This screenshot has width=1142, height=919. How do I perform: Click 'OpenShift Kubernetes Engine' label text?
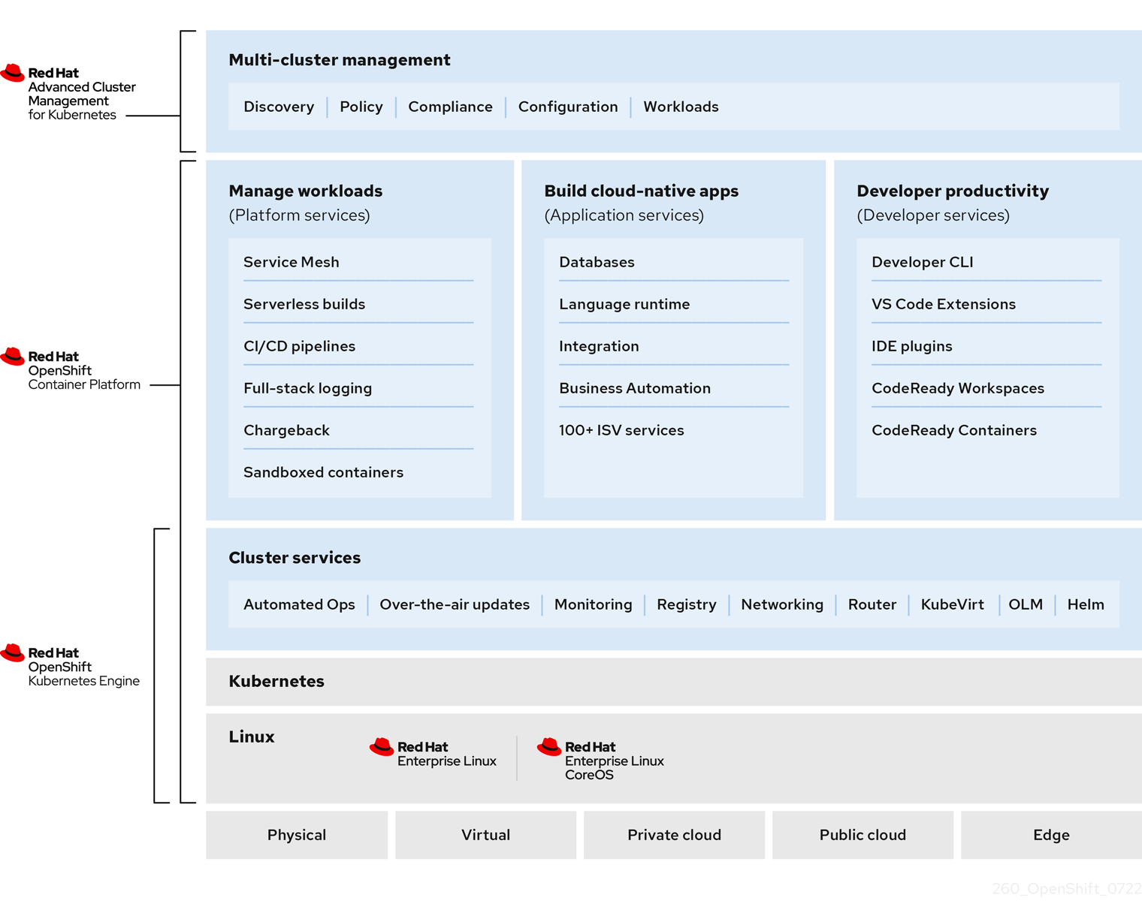[x=83, y=673]
